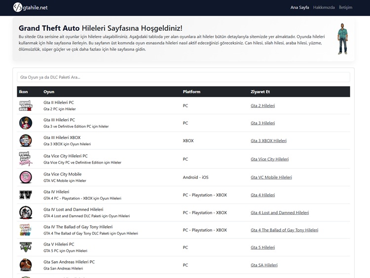The height and width of the screenshot is (278, 370).
Task: Go to the Hakkımızda page
Action: point(324,7)
